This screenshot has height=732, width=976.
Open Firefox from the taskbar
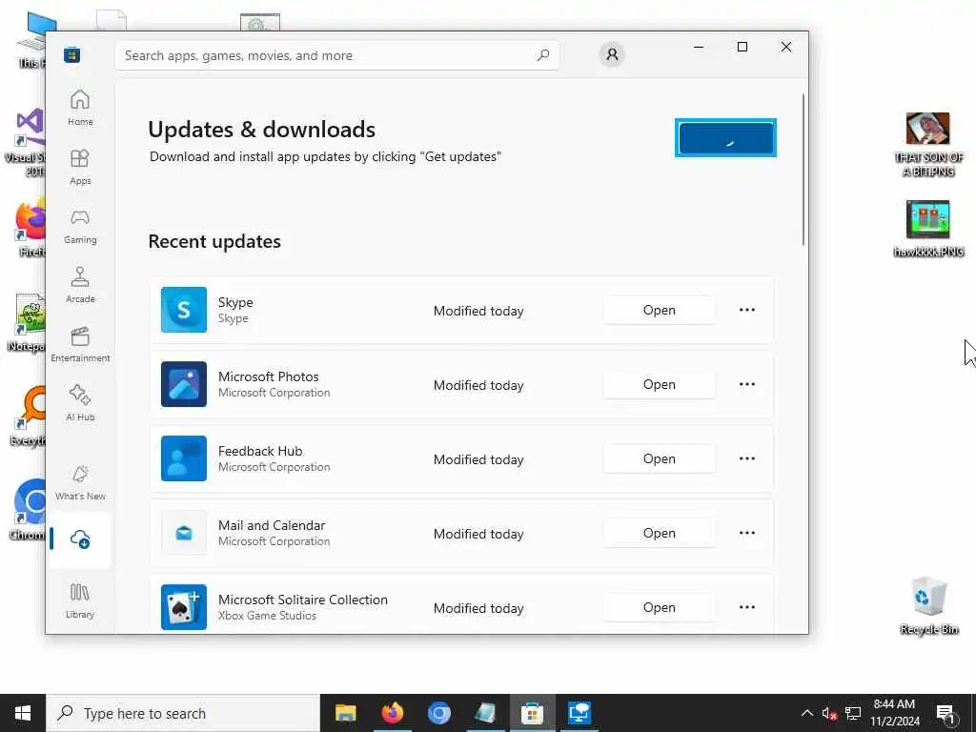(x=392, y=713)
